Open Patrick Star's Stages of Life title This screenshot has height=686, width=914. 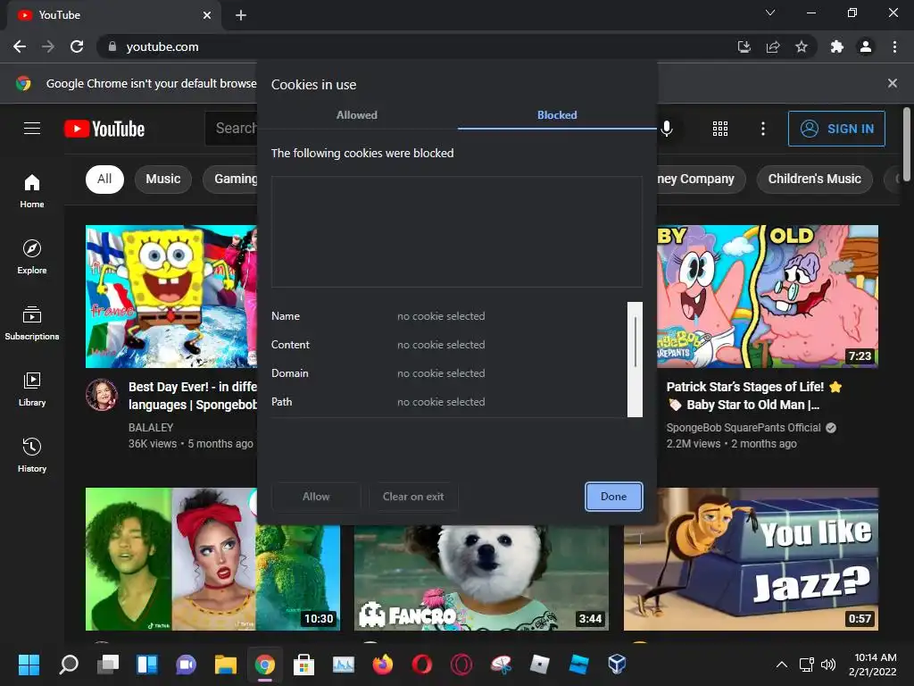coord(753,396)
